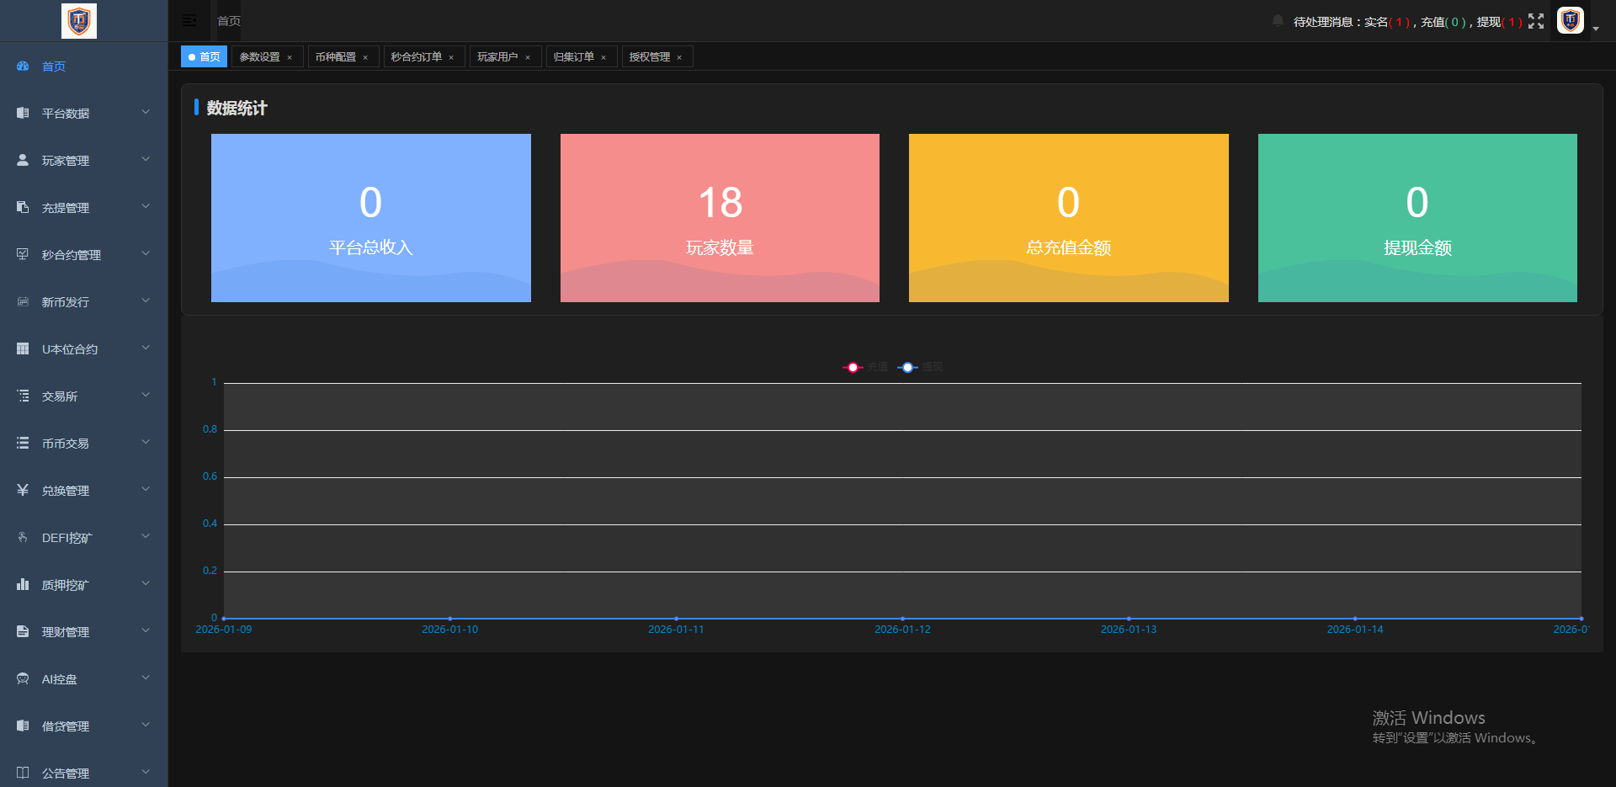Image resolution: width=1616 pixels, height=787 pixels.
Task: Click the notification bell icon
Action: tap(1278, 21)
